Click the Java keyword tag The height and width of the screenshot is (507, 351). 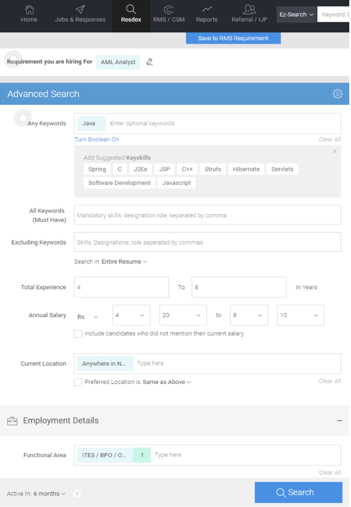click(x=91, y=124)
